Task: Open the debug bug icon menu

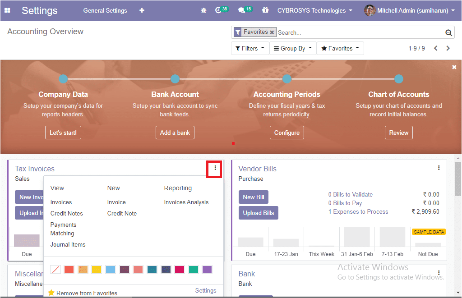Action: (203, 10)
